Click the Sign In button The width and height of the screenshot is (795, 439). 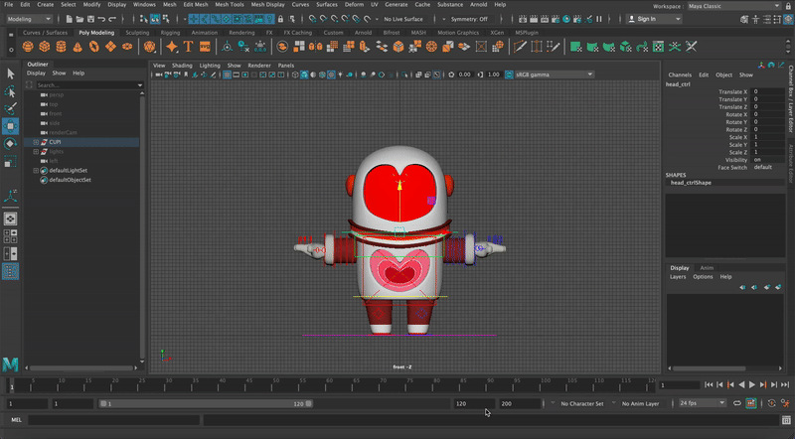point(646,19)
